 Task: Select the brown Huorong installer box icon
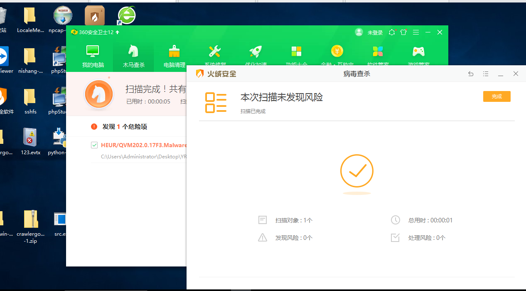point(95,16)
